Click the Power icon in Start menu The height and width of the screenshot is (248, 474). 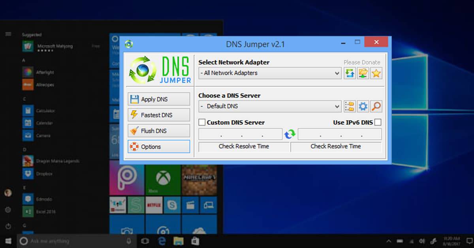pyautogui.click(x=8, y=226)
